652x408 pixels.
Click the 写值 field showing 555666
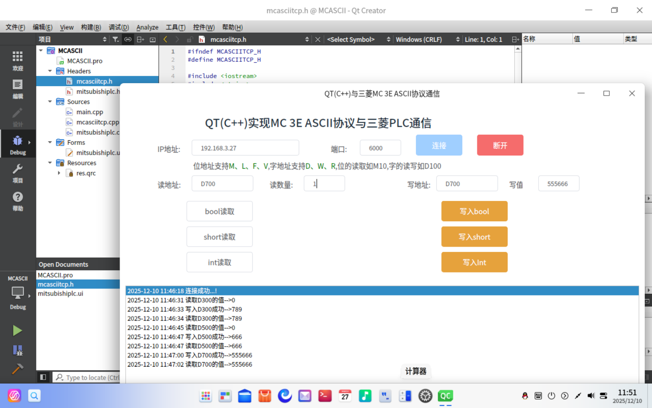click(559, 184)
